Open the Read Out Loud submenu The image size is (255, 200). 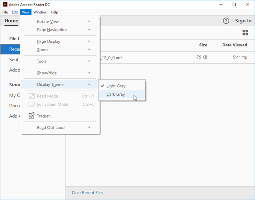(x=60, y=128)
